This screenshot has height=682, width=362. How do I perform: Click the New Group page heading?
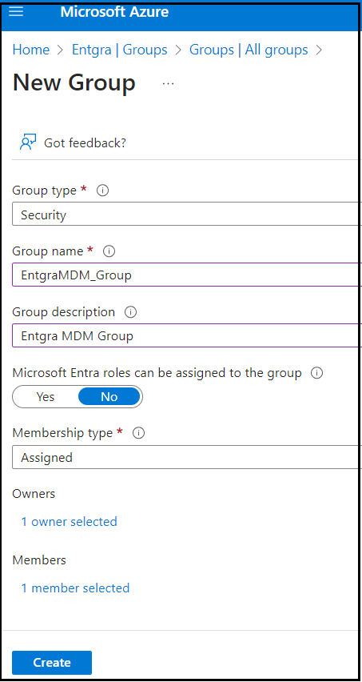click(74, 83)
